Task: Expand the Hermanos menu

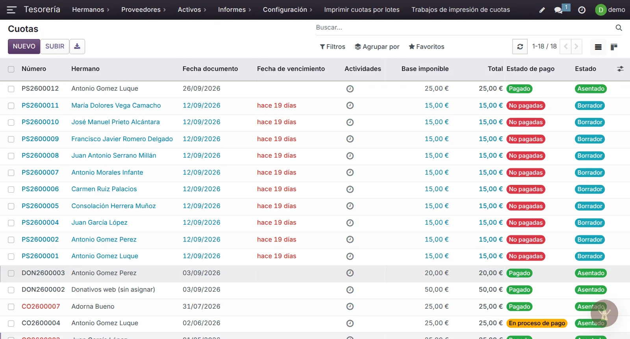Action: (91, 10)
